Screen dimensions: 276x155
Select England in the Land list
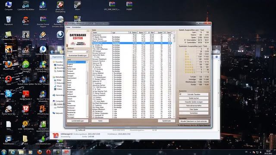[76, 64]
